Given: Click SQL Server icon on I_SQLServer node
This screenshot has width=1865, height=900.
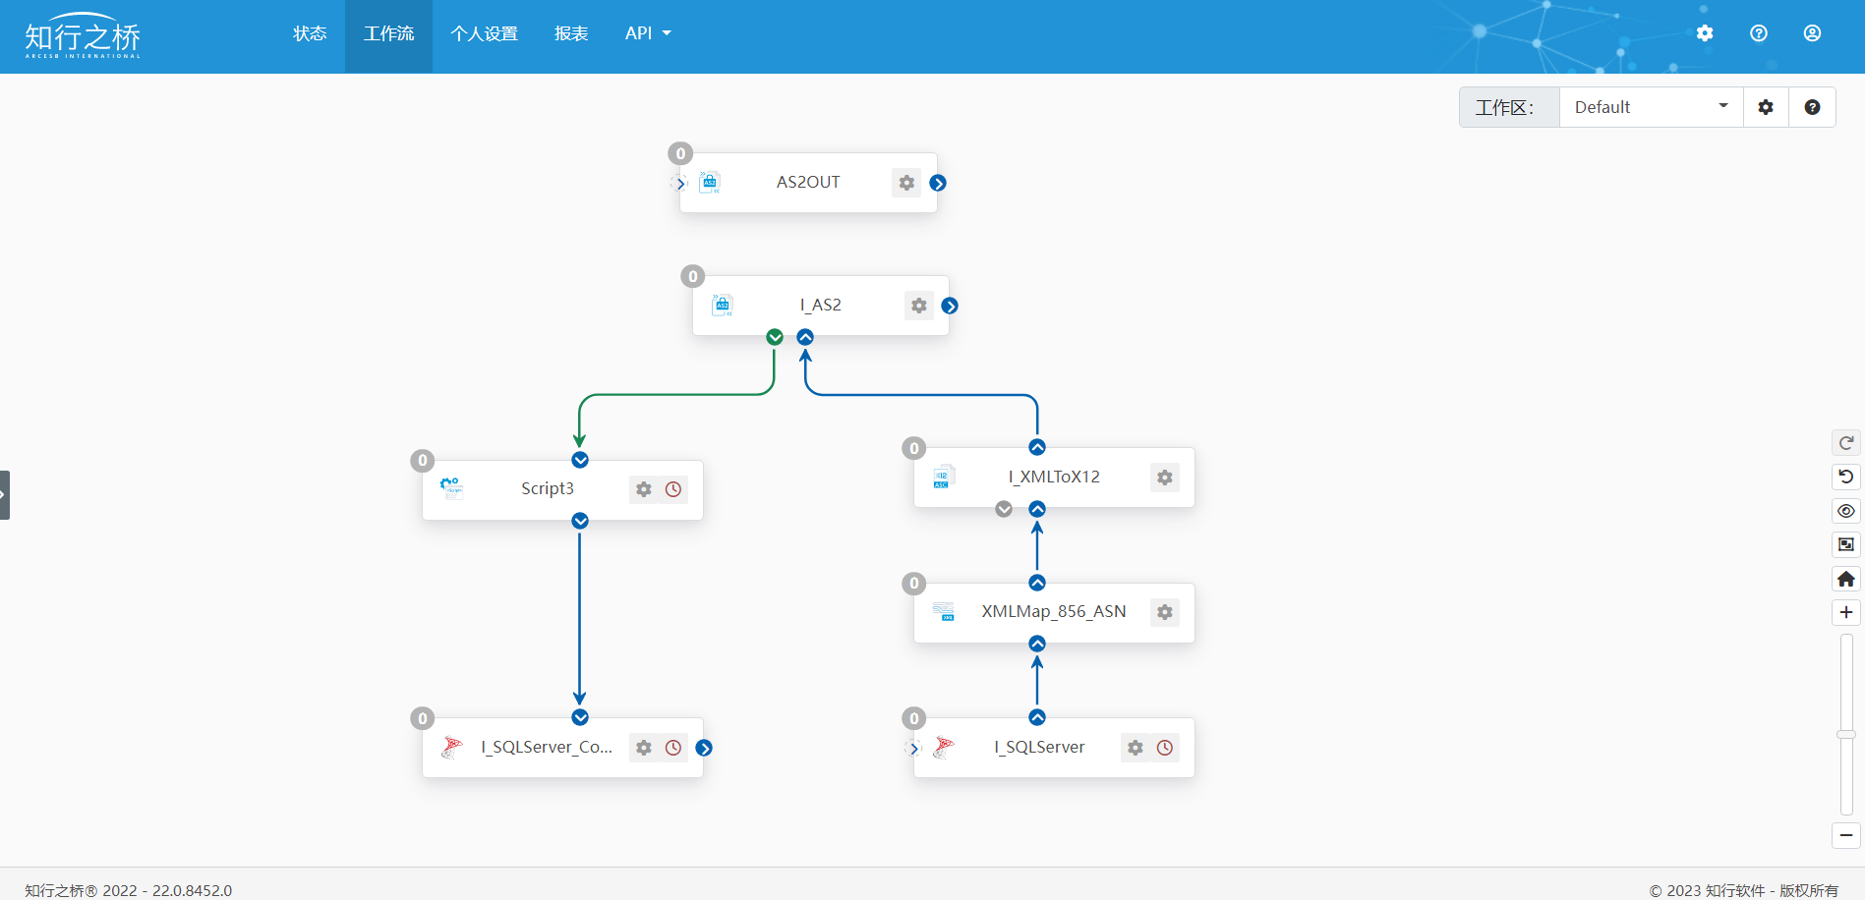Looking at the screenshot, I should tap(944, 747).
